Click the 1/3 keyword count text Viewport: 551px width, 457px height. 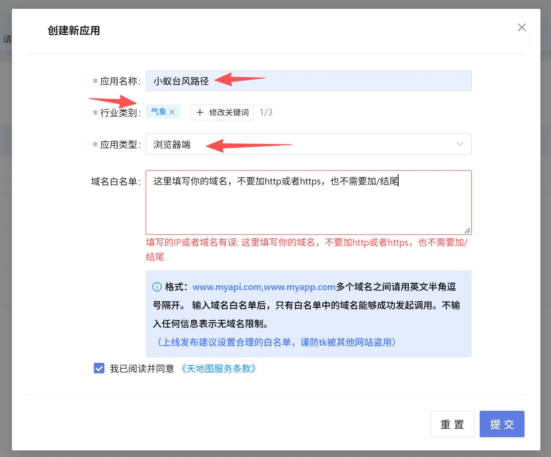(x=266, y=112)
